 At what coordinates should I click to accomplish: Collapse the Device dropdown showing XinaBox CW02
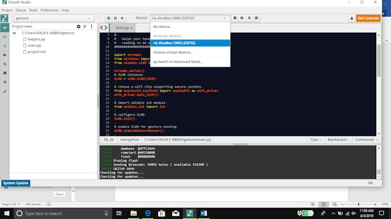[190, 18]
